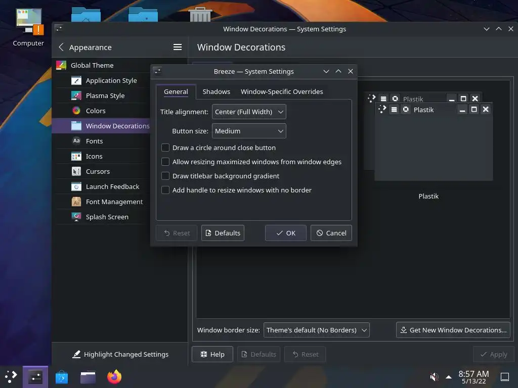Click OK in the Breeze dialog
This screenshot has width=518, height=388.
[x=286, y=233]
